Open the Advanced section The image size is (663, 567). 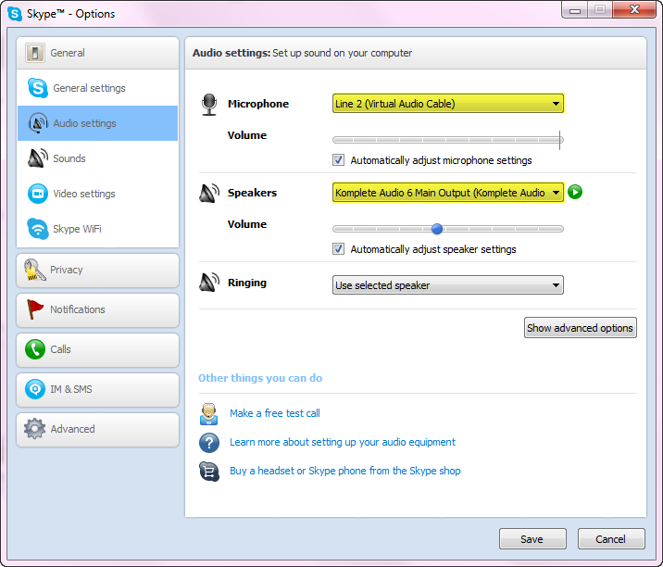click(97, 430)
